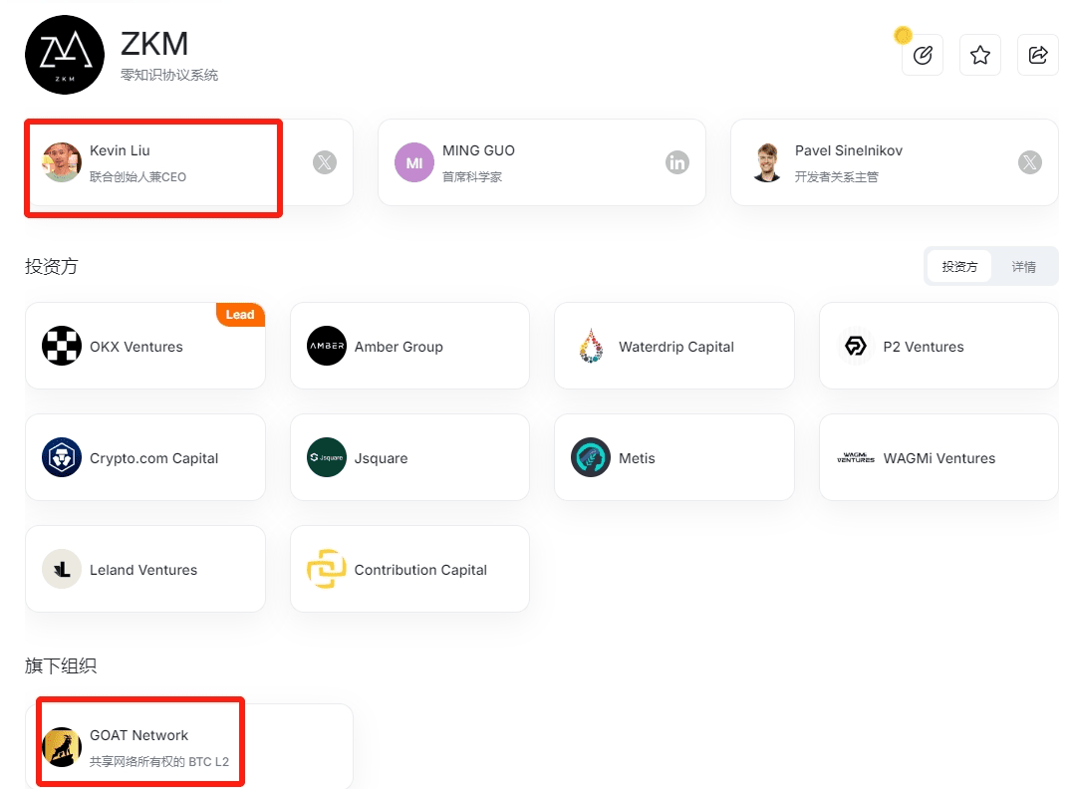
Task: Click MING GUO's purple MI avatar
Action: click(x=414, y=162)
